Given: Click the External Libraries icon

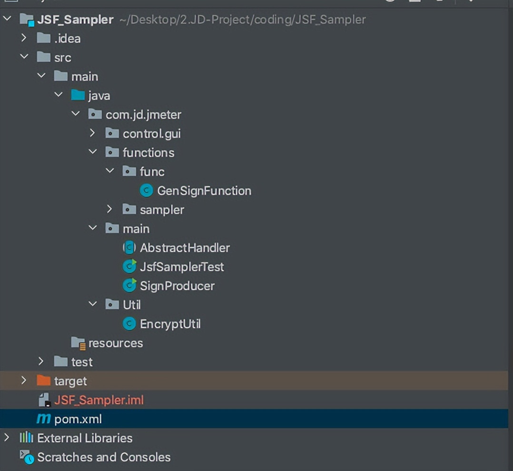Looking at the screenshot, I should pyautogui.click(x=27, y=438).
